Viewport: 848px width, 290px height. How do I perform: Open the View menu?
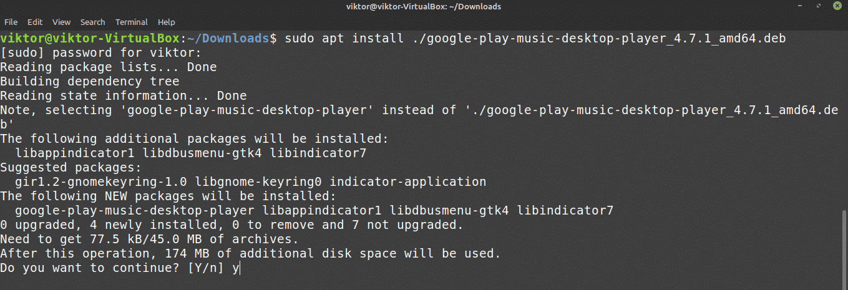[x=62, y=22]
